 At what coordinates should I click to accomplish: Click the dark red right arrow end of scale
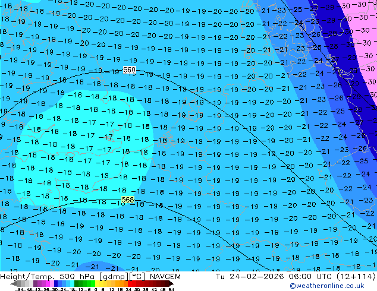[171, 283]
